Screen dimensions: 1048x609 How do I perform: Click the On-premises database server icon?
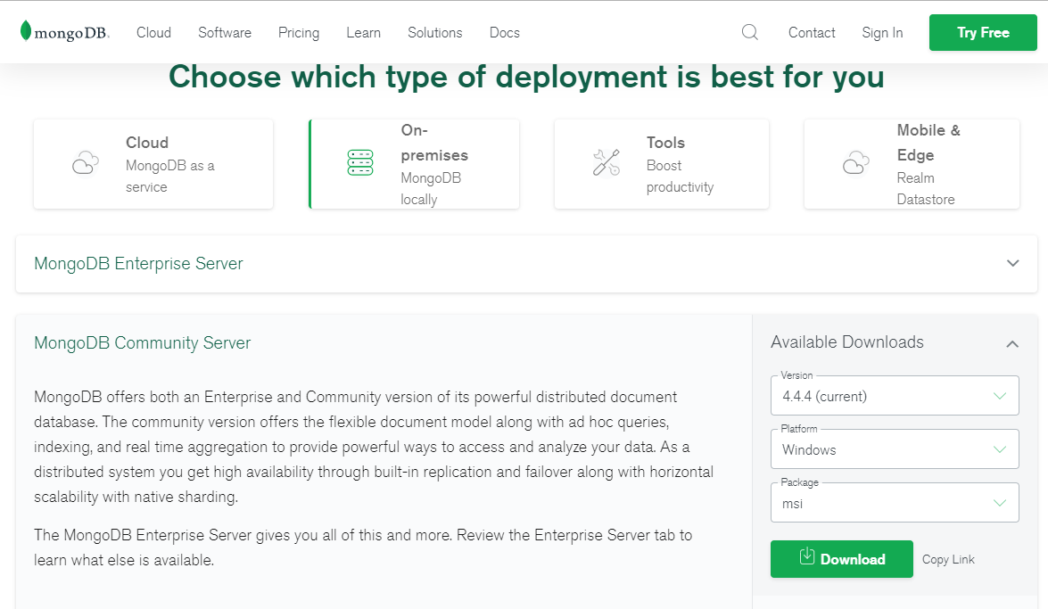pos(360,163)
